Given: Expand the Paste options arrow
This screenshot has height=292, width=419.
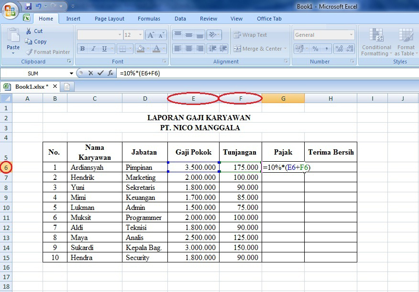Looking at the screenshot, I should click(13, 53).
